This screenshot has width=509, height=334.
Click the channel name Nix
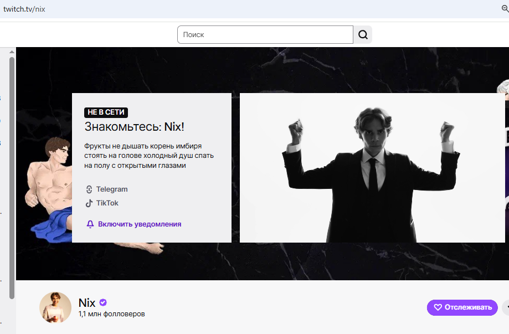click(87, 303)
